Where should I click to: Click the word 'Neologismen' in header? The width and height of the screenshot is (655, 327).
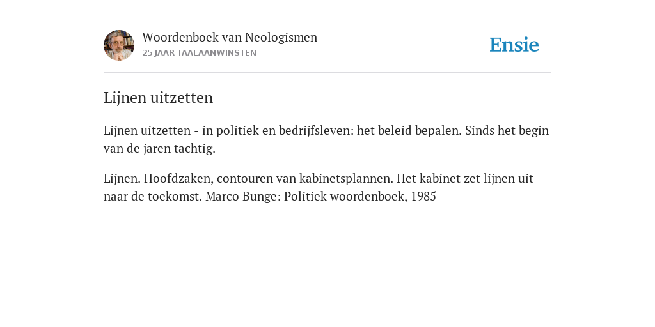(x=281, y=37)
